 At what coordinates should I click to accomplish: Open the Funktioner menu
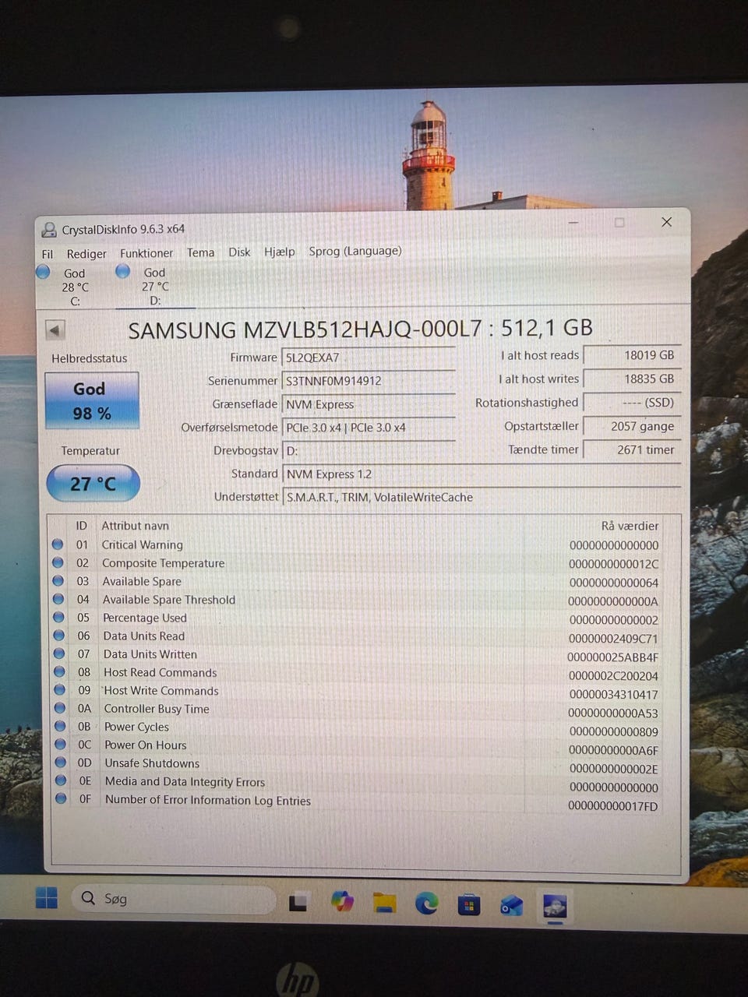[146, 253]
